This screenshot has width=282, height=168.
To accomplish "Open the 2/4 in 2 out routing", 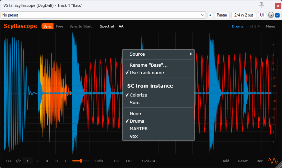I will [244, 15].
